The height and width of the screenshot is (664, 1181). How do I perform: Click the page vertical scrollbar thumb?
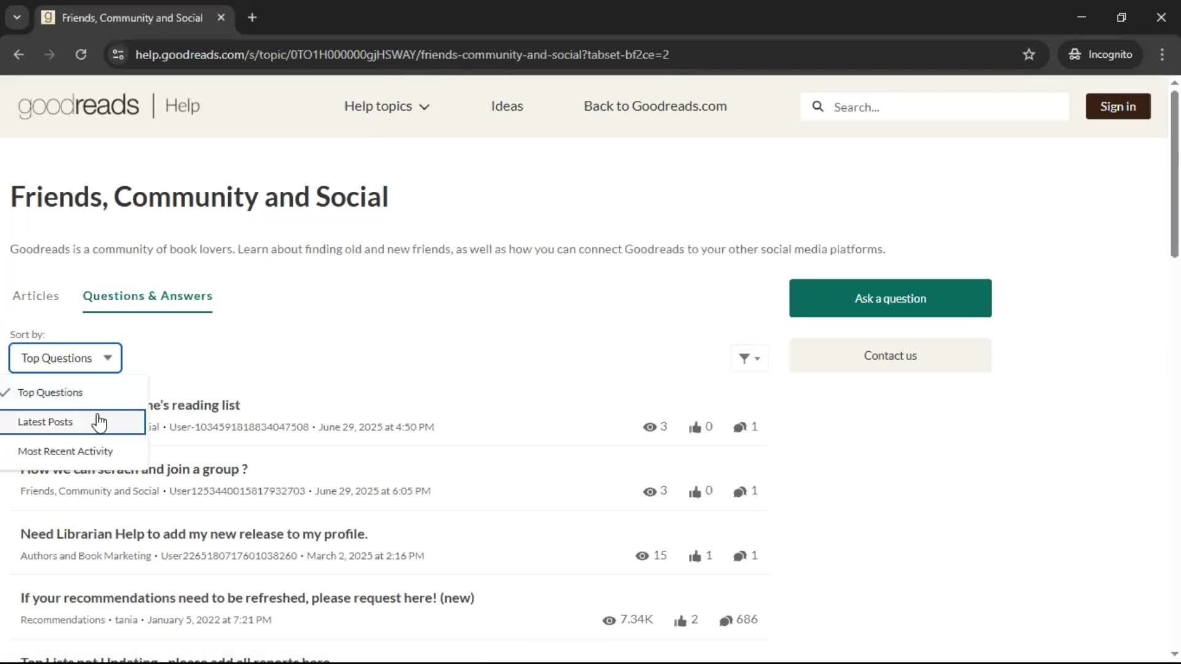1174,173
